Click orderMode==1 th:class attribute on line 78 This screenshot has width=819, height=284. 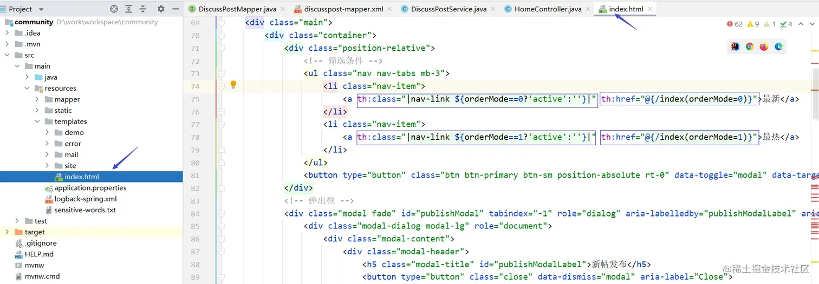click(477, 137)
